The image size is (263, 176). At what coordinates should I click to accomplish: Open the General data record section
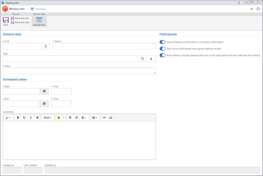(x=39, y=22)
